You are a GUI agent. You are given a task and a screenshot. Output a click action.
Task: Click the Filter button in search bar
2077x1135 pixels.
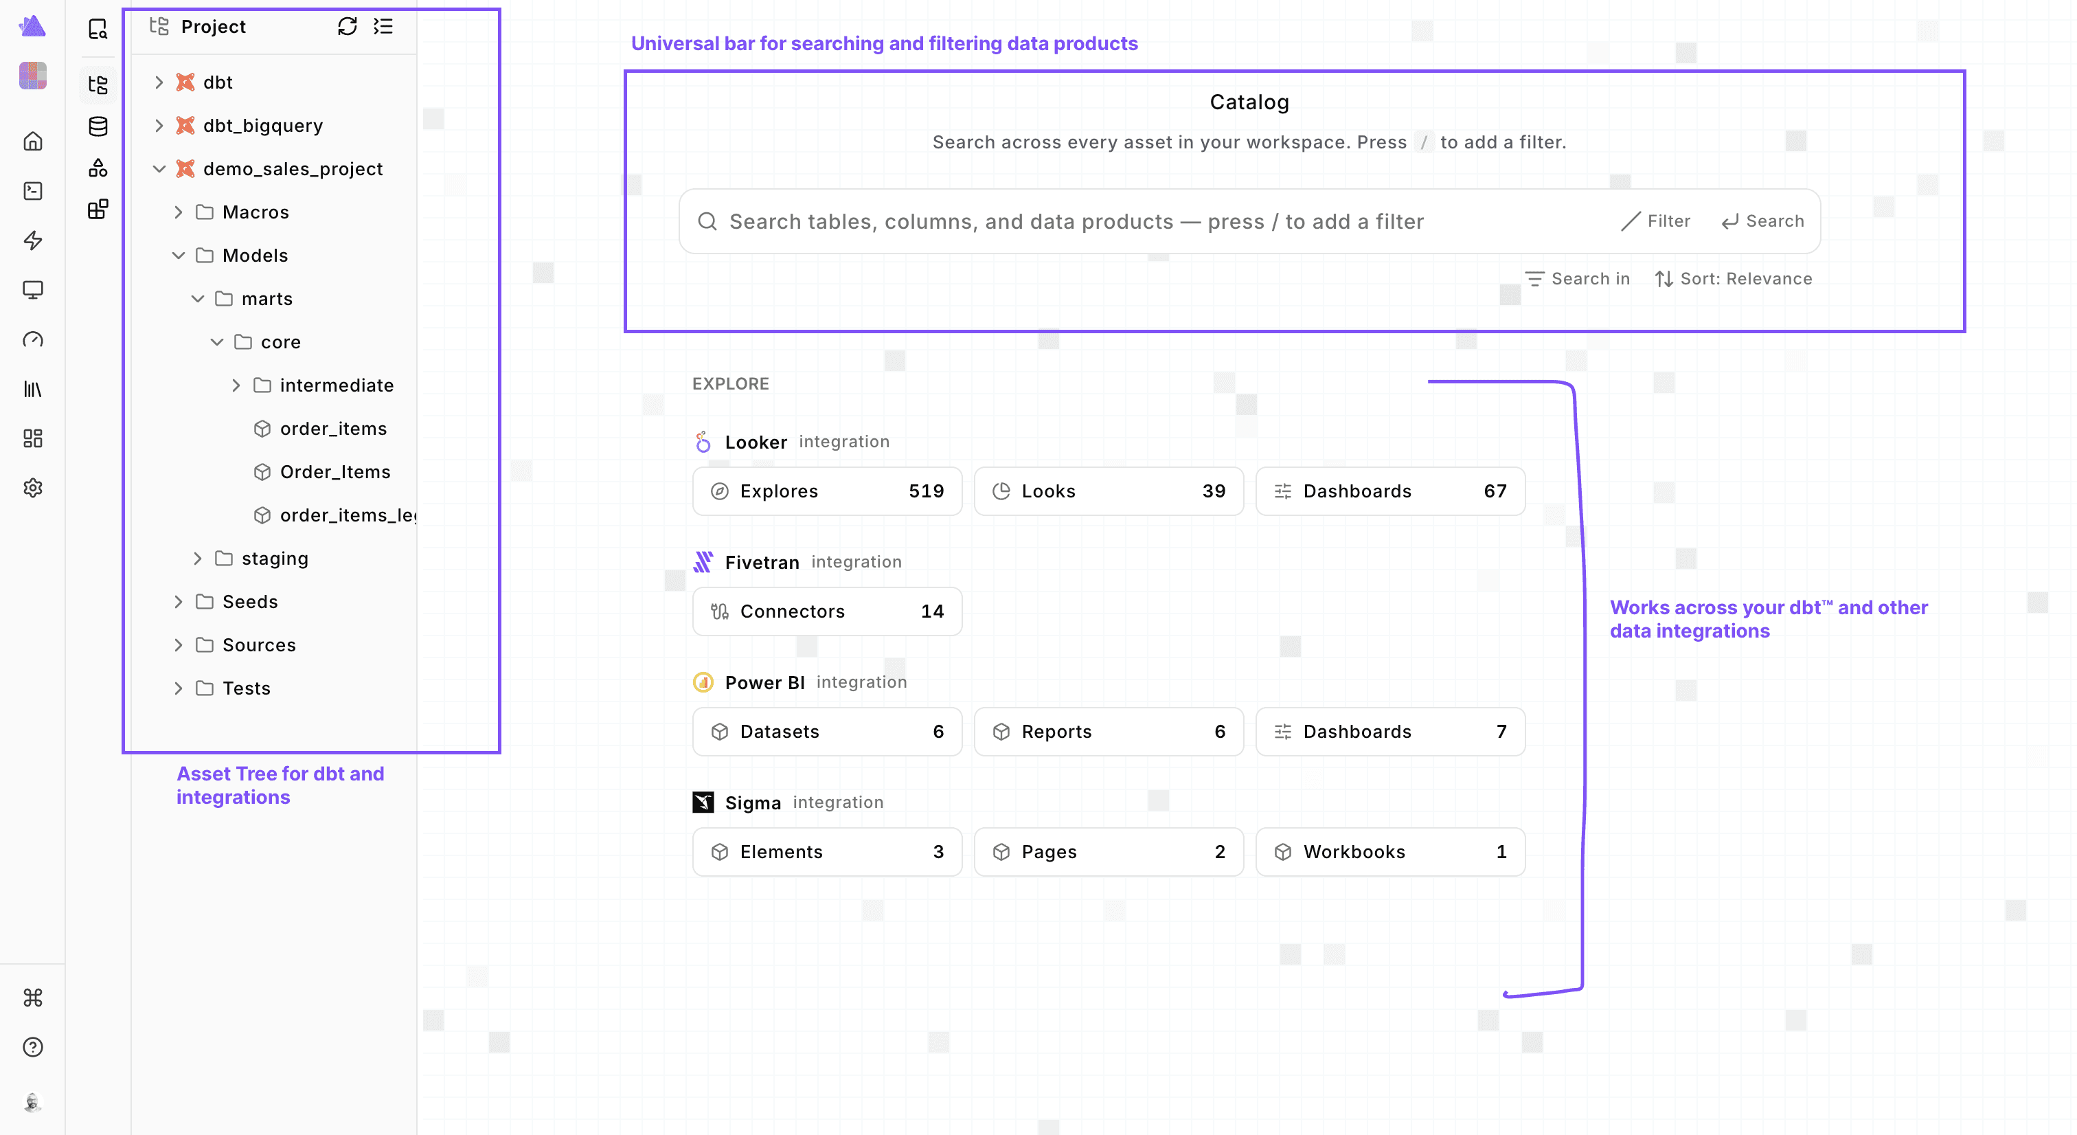[x=1655, y=221]
